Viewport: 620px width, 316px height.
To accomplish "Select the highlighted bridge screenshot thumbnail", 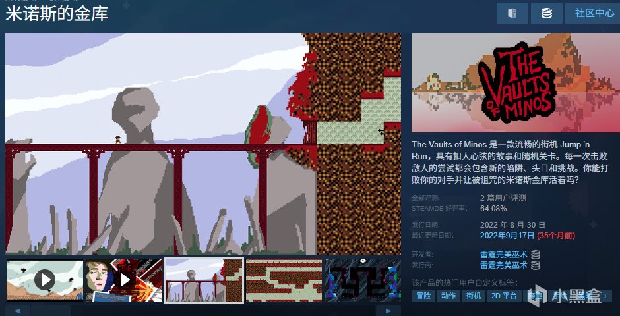I will click(x=204, y=280).
